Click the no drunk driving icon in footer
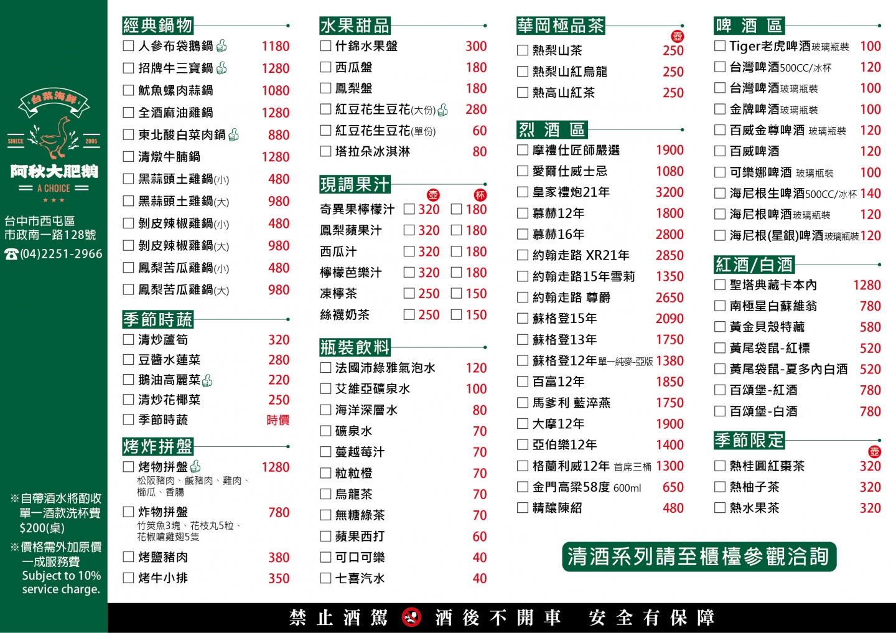Image resolution: width=896 pixels, height=633 pixels. point(411,617)
